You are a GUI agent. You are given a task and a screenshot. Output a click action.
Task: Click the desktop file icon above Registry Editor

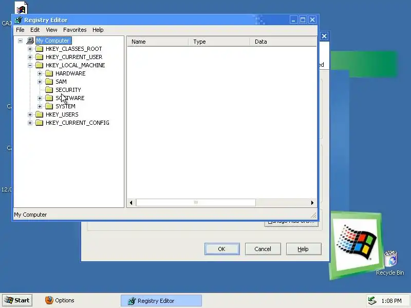pyautogui.click(x=21, y=7)
